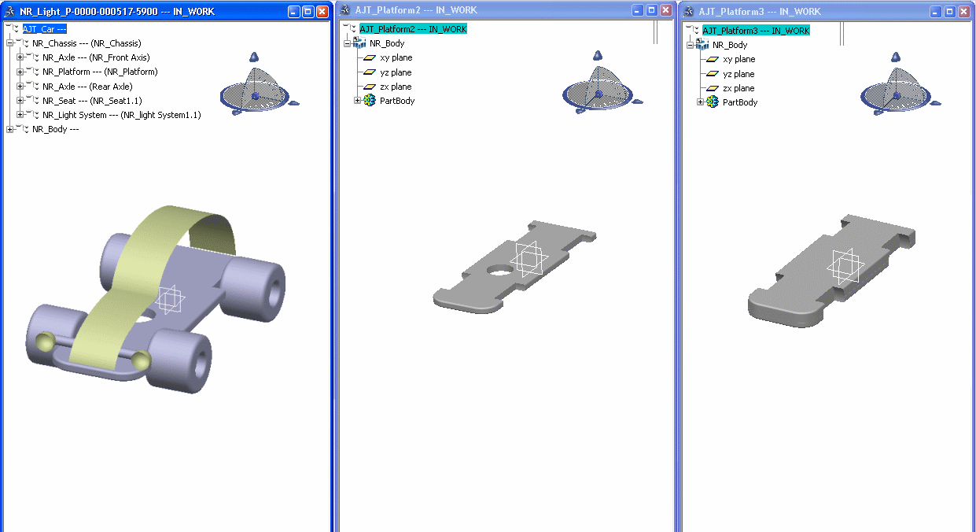
Task: Select the NR_Seat1.1 tree node
Action: [x=92, y=101]
